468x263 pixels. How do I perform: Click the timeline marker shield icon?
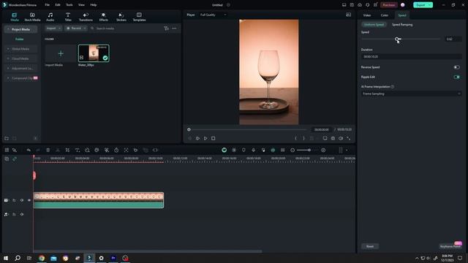click(244, 150)
